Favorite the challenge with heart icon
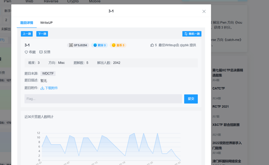 pyautogui.click(x=26, y=52)
